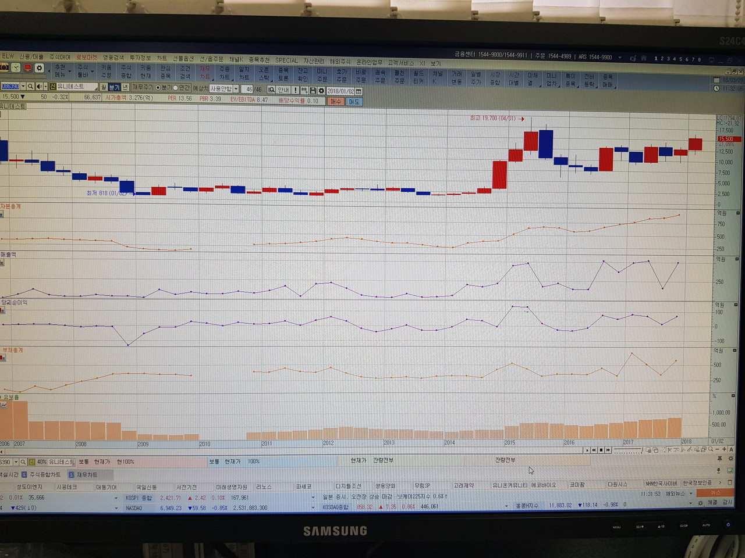
Task: Click the floppy disk save icon
Action: coord(313,91)
